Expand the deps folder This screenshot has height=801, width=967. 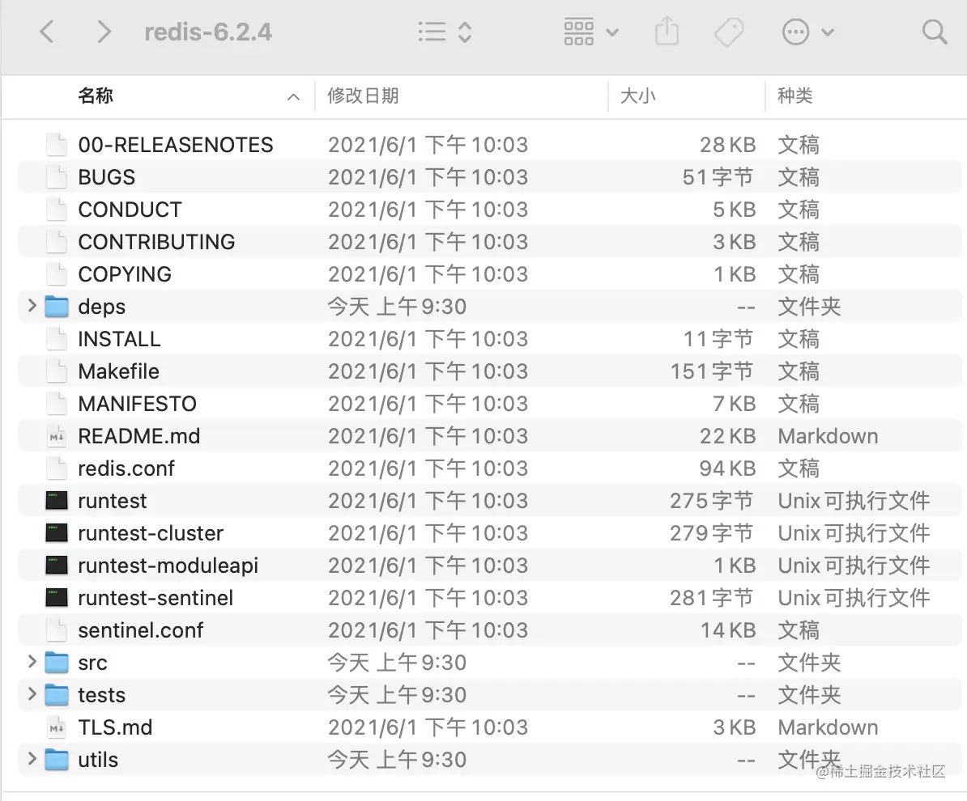(x=32, y=306)
